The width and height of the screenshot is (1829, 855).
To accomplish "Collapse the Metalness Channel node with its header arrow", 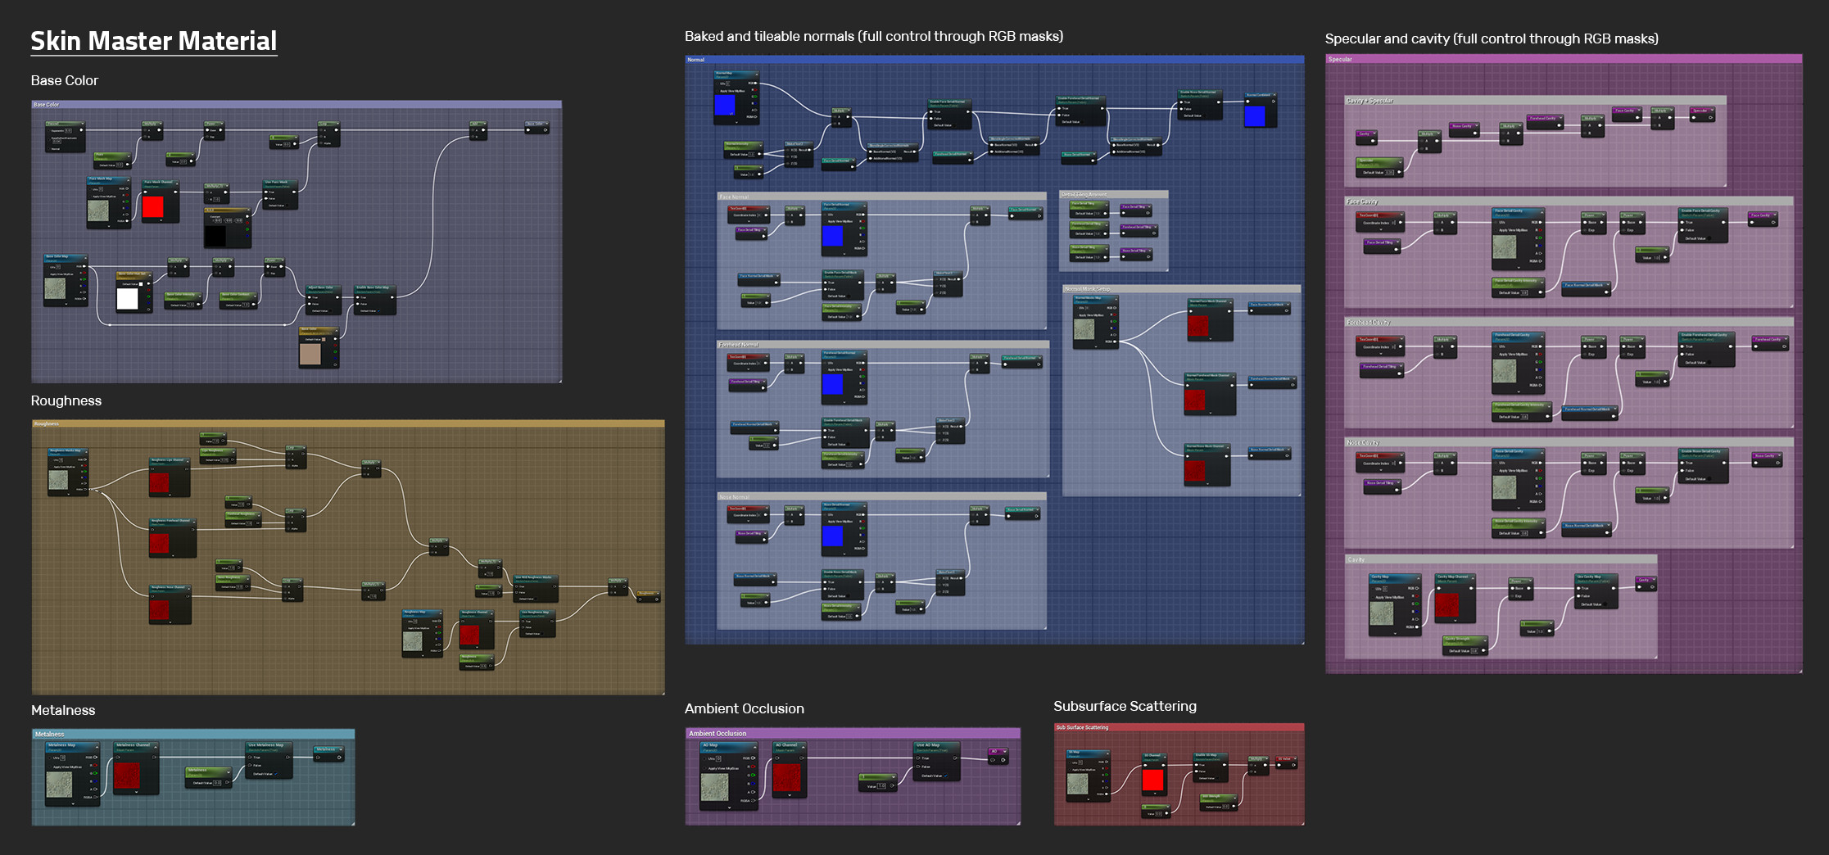I will [156, 748].
